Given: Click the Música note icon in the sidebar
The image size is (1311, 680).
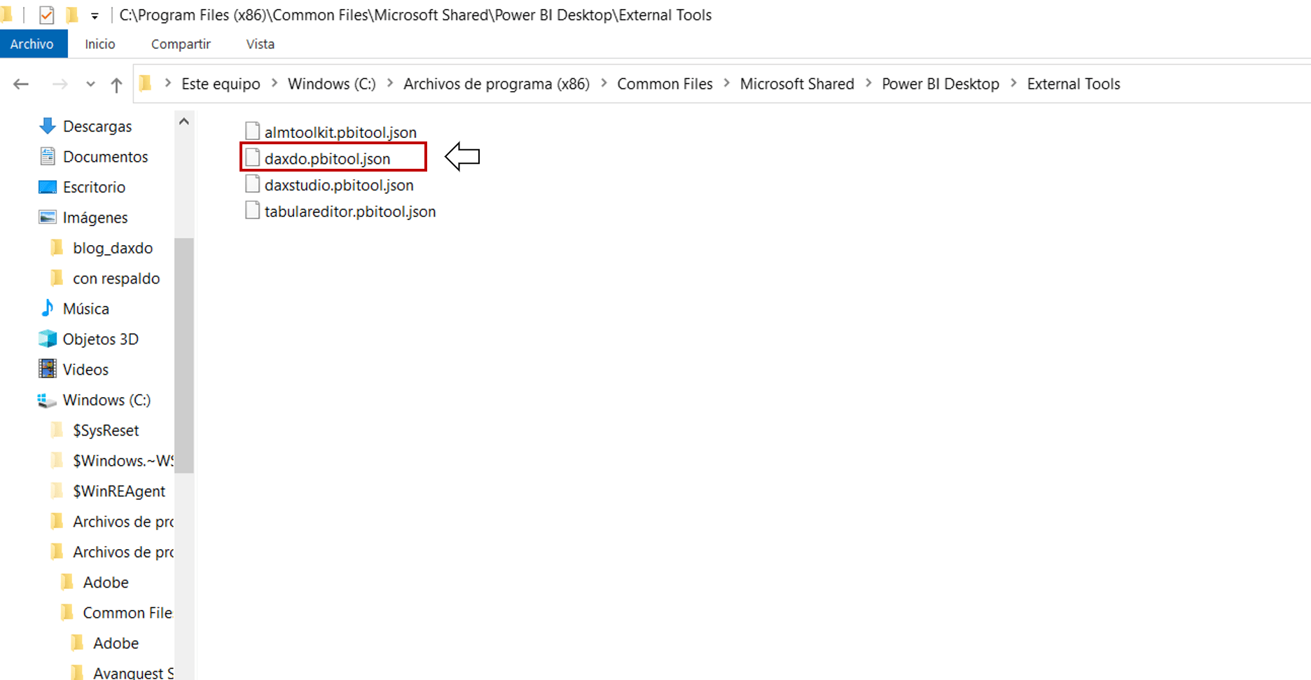Looking at the screenshot, I should pyautogui.click(x=46, y=308).
